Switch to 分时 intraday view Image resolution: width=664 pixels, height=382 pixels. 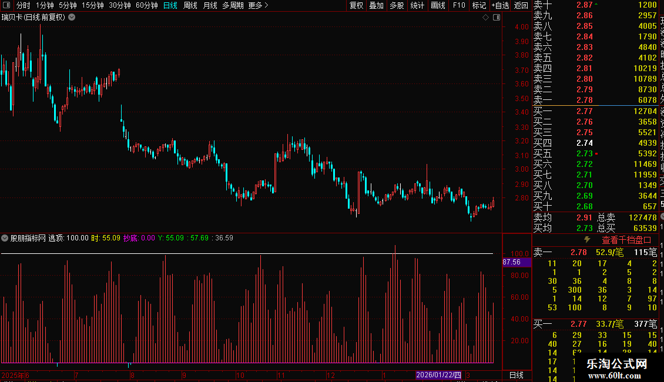pos(24,5)
